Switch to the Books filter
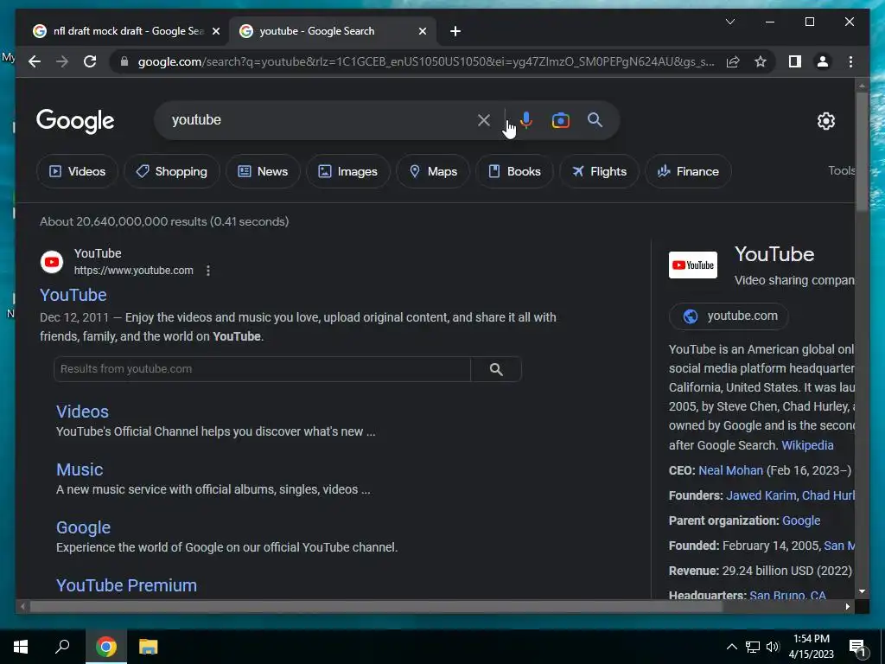 (x=514, y=171)
